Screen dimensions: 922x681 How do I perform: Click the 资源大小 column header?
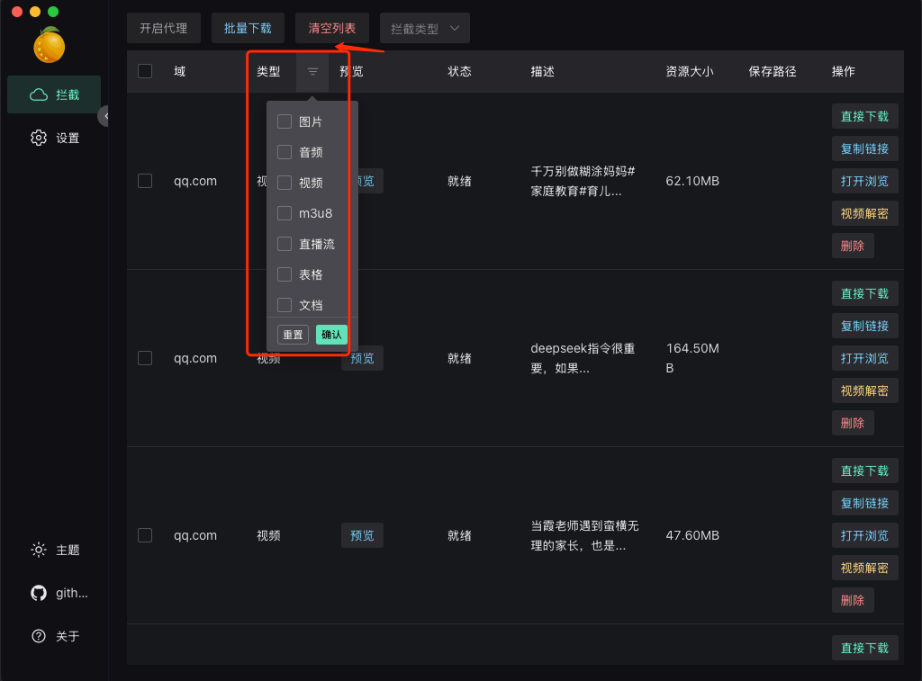(x=689, y=71)
